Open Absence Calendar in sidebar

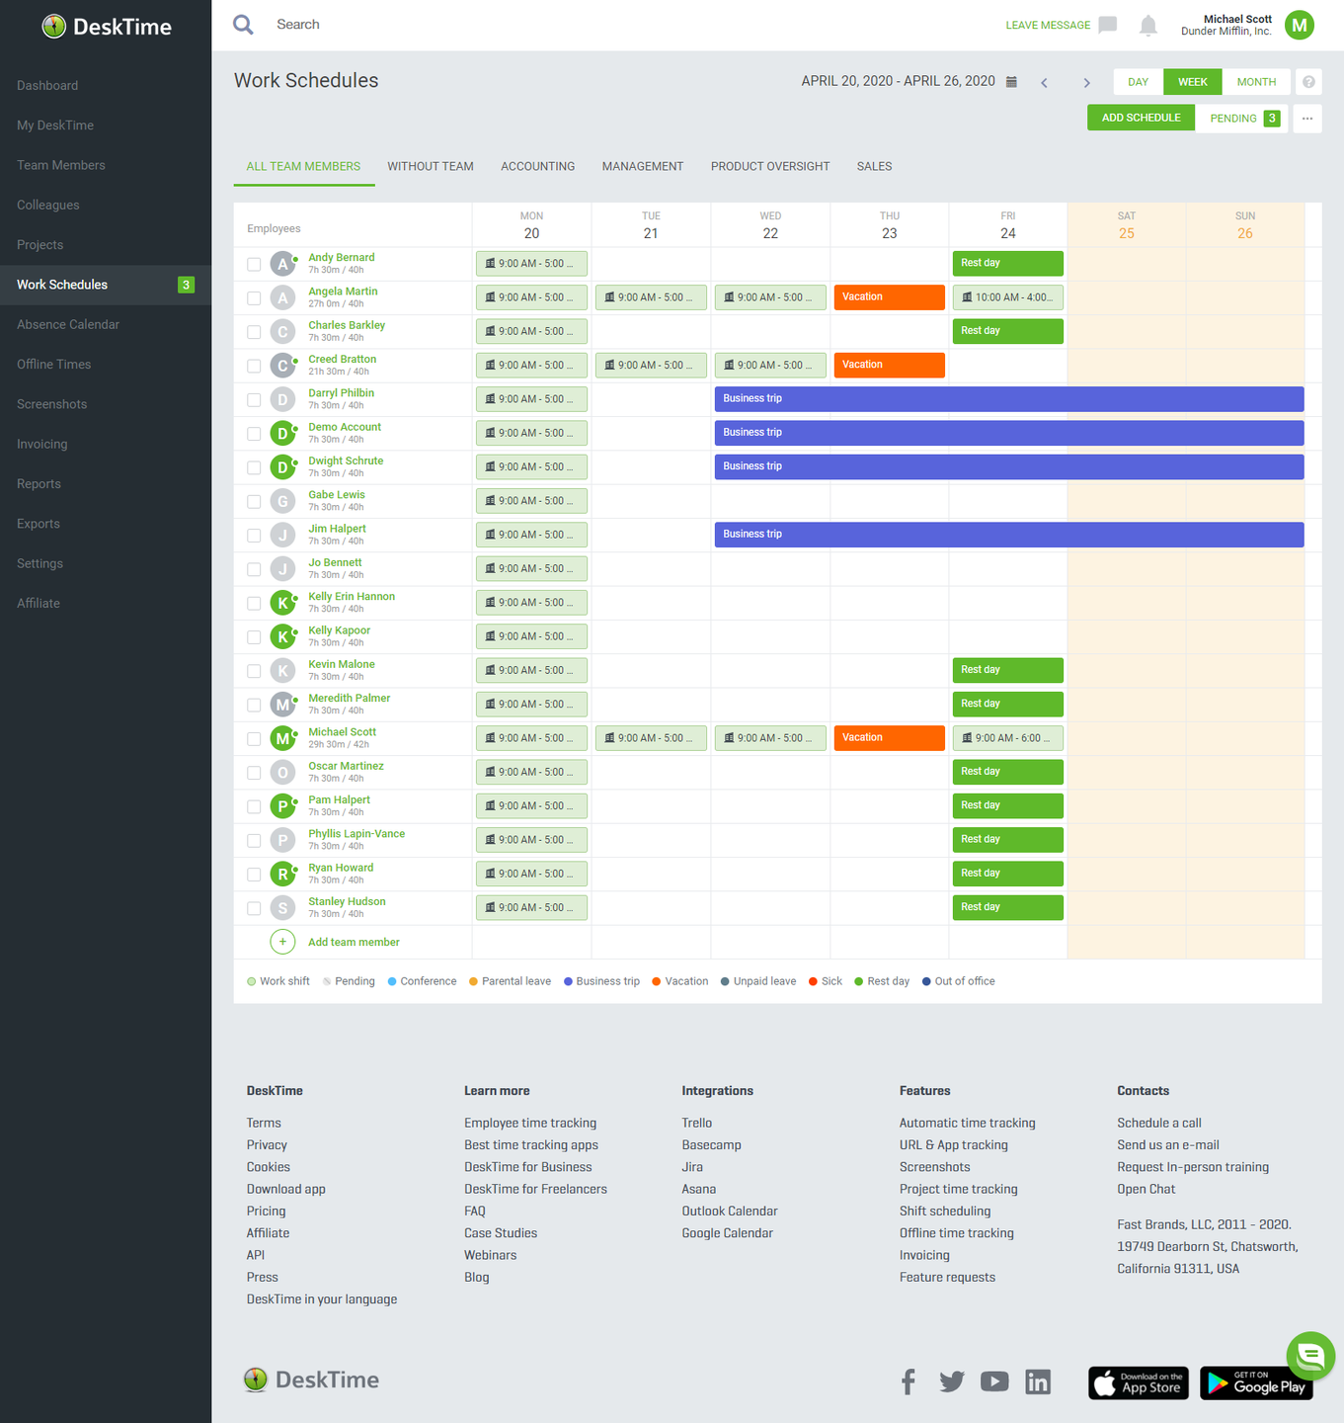point(68,324)
